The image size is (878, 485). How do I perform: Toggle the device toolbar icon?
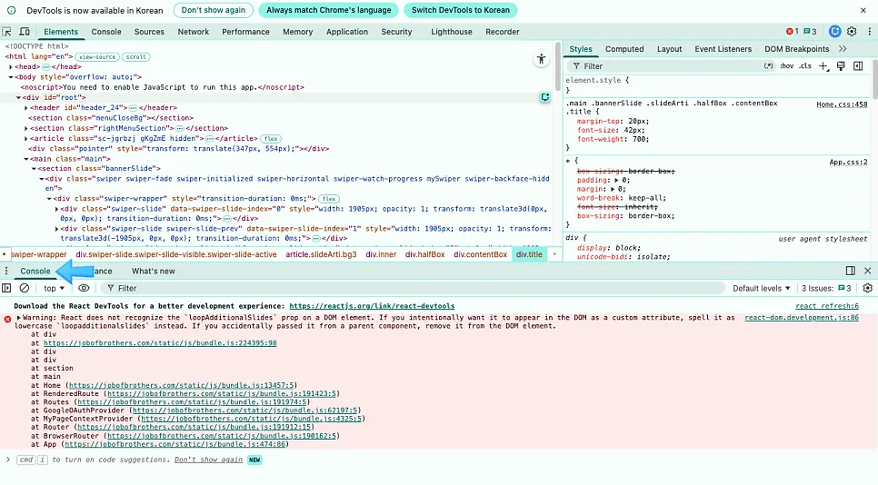(x=25, y=32)
